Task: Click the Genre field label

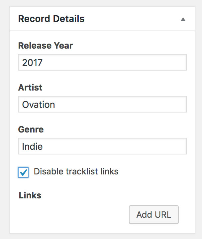Action: pyautogui.click(x=31, y=129)
